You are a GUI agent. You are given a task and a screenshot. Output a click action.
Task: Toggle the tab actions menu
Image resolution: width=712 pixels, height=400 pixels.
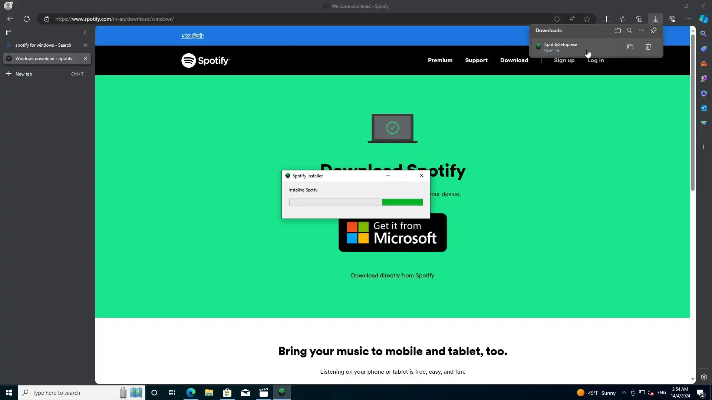[x=9, y=33]
